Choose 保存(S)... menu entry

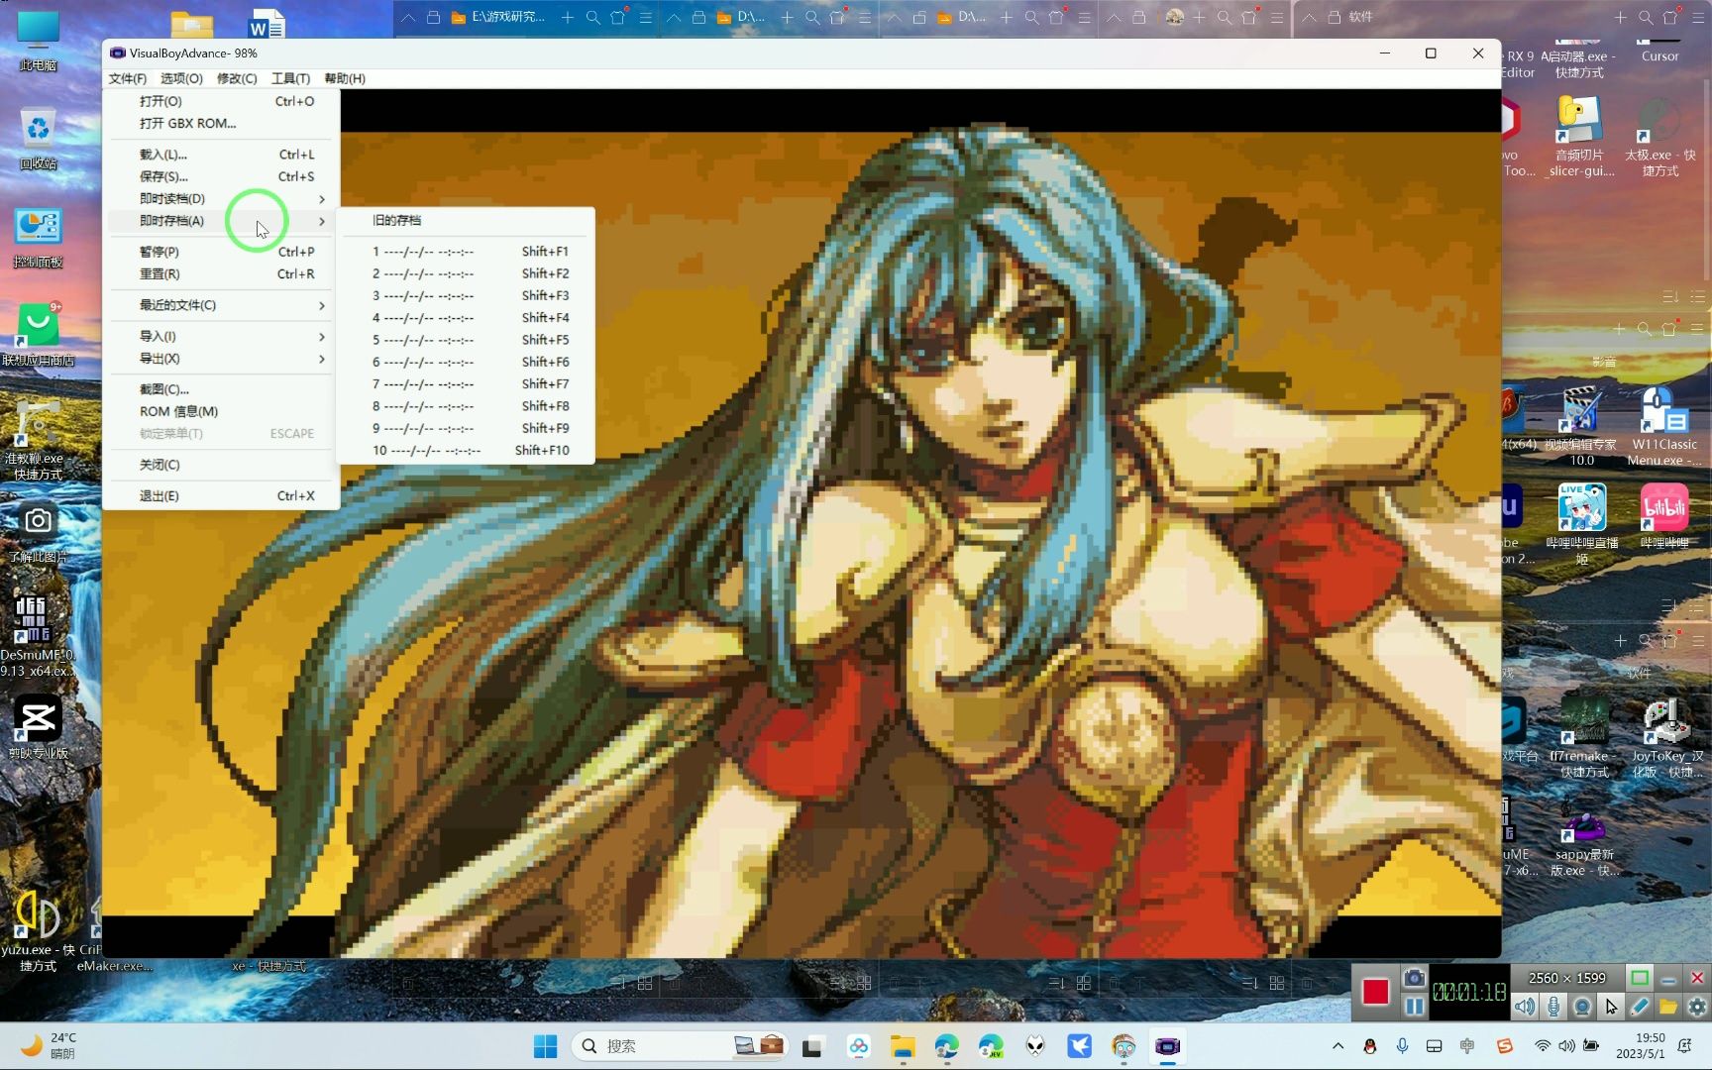pos(221,176)
